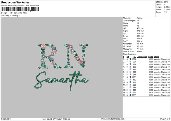Pick the blue swatch for stop 3
Image resolution: width=171 pixels, height=121 pixels.
131,64
